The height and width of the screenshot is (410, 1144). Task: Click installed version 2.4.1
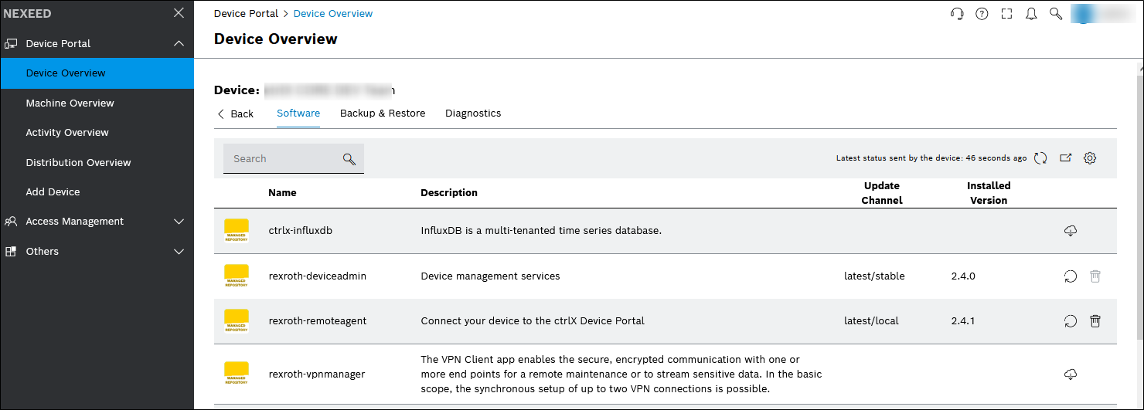click(963, 321)
